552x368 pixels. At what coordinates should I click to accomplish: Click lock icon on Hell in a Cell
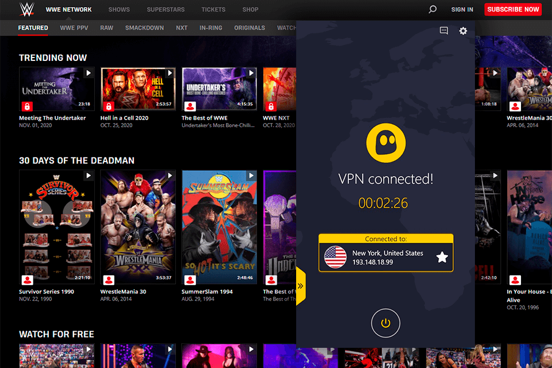coord(109,106)
